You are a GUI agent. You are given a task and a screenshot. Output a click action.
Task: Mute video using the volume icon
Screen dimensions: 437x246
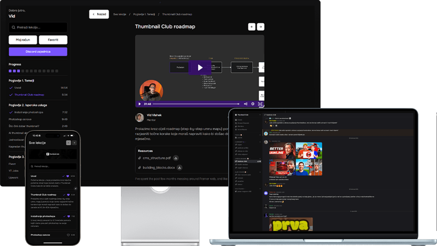245,104
